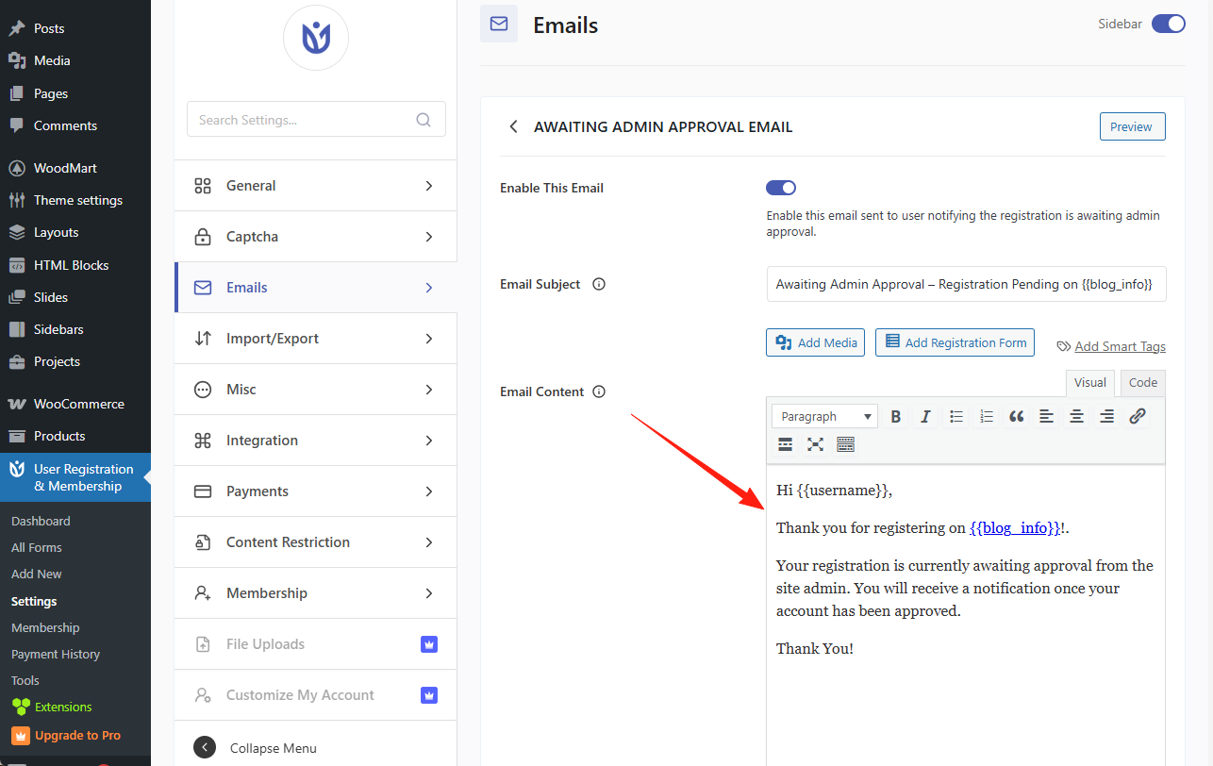This screenshot has width=1213, height=766.
Task: Insert a bulleted list in editor
Action: [x=955, y=416]
